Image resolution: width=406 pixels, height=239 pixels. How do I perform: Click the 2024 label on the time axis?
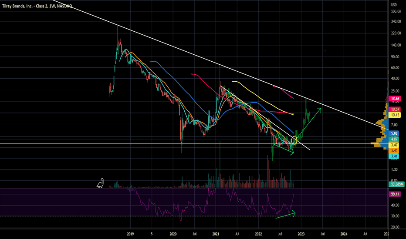[344, 234]
